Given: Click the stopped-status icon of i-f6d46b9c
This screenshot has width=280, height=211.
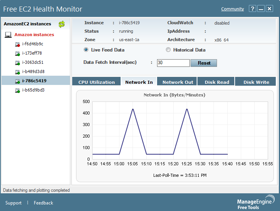Looking at the screenshot, I should (17, 44).
